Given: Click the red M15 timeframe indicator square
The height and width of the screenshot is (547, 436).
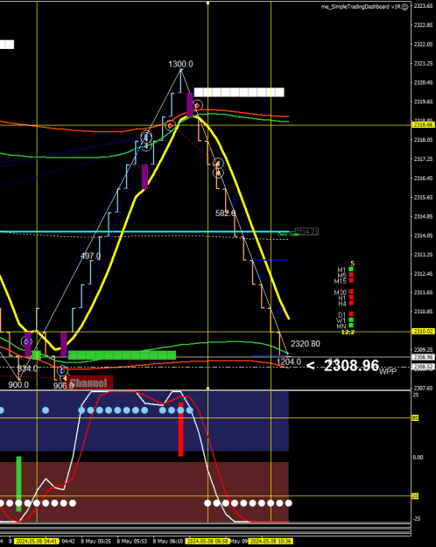Looking at the screenshot, I should (x=351, y=280).
